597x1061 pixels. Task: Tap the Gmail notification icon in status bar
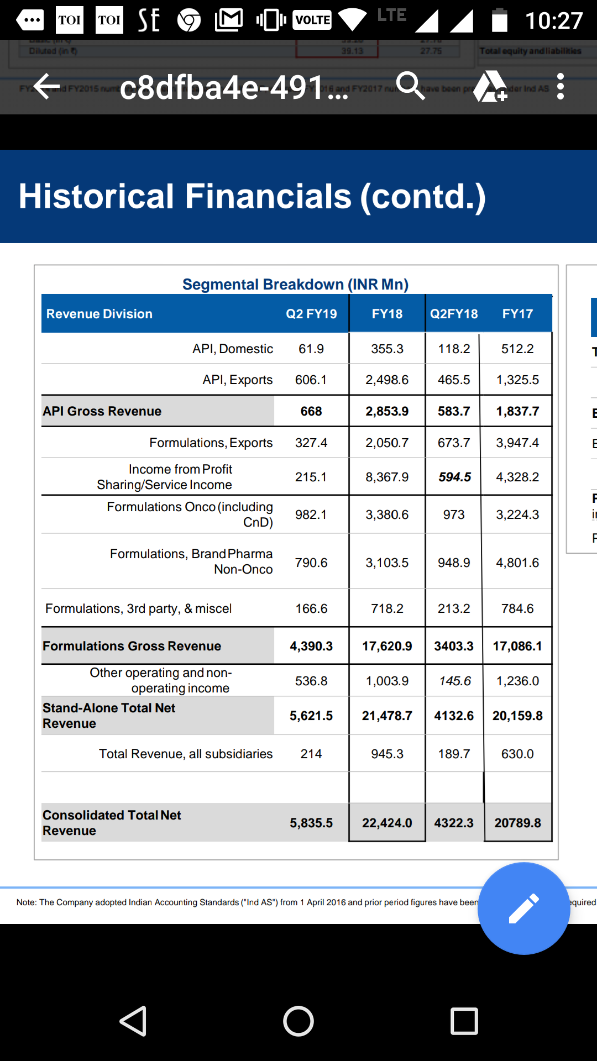point(229,20)
